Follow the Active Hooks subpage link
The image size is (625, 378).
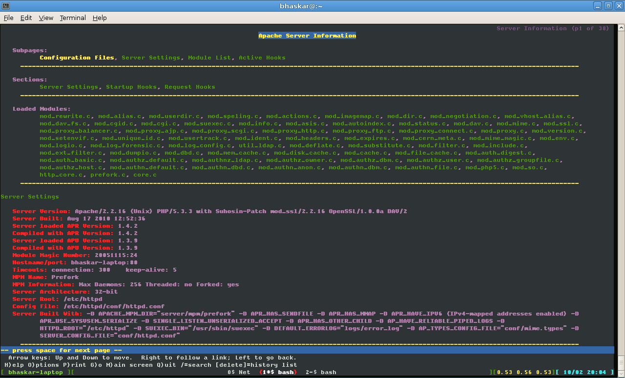point(263,57)
